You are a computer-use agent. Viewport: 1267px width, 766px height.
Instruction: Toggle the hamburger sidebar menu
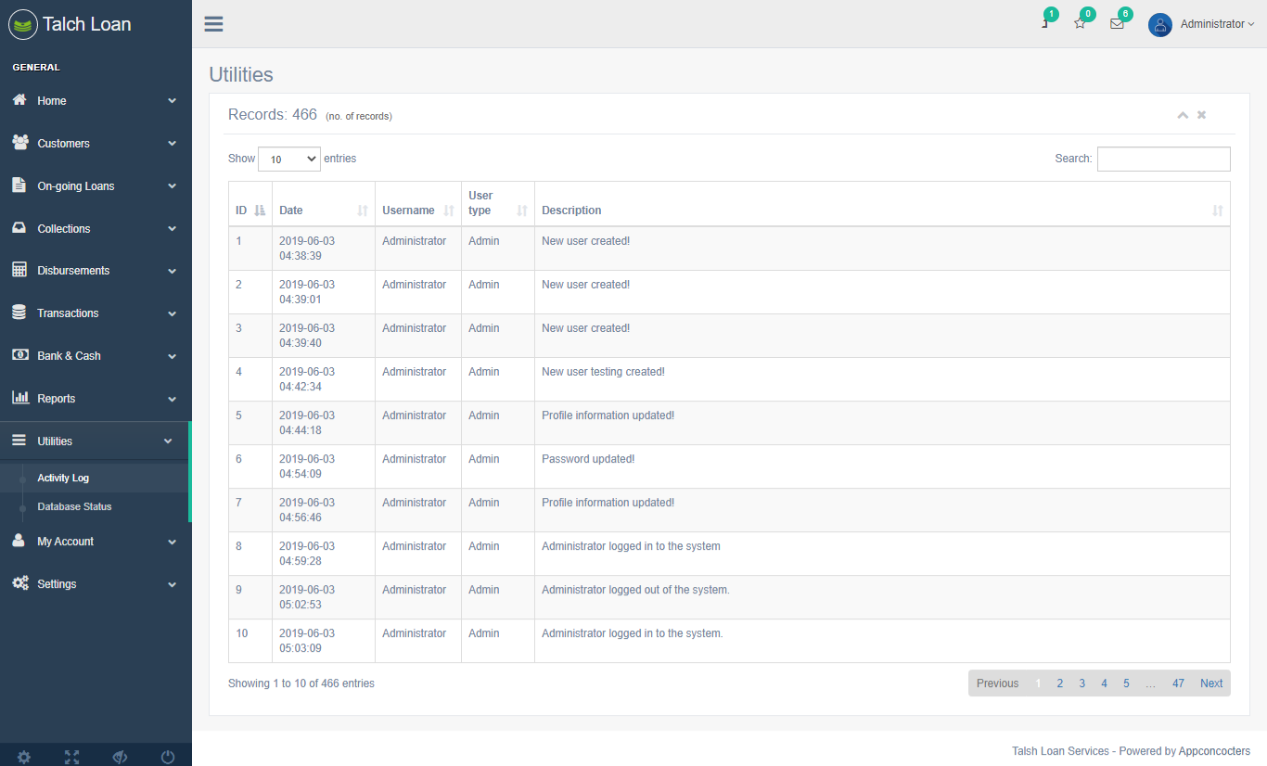(x=213, y=24)
